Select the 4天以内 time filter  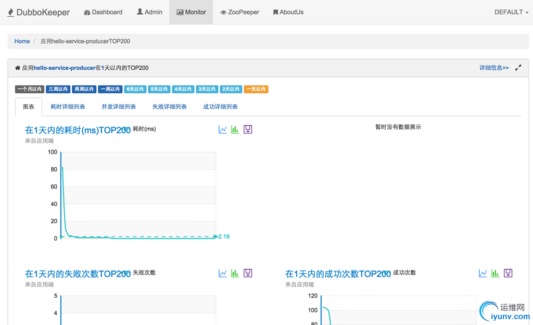(x=183, y=89)
